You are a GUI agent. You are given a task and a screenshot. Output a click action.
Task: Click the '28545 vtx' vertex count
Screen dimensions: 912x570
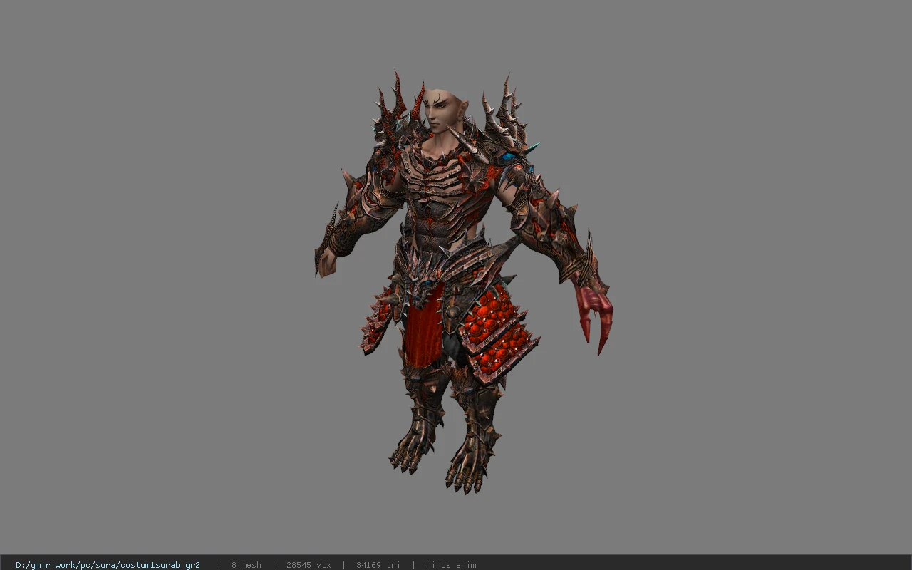pyautogui.click(x=309, y=565)
